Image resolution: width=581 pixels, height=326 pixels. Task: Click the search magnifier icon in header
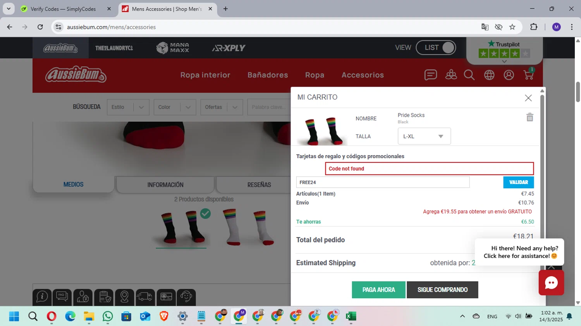point(469,75)
